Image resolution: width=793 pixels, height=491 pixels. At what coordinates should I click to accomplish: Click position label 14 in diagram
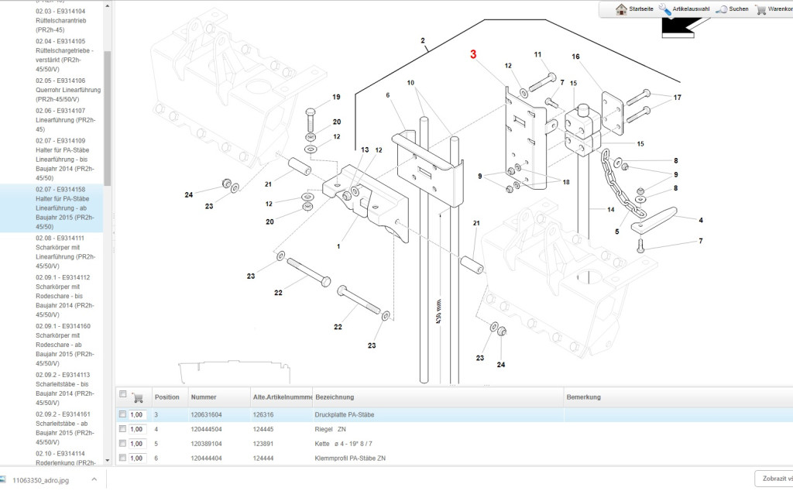pos(611,209)
